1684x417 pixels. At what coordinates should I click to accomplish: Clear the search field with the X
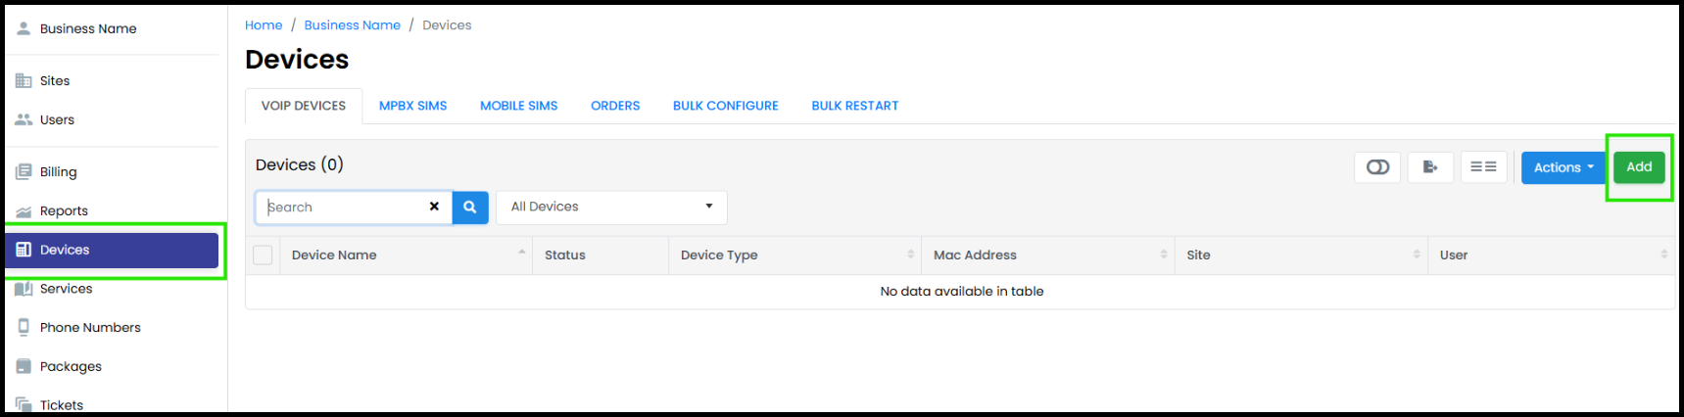434,207
